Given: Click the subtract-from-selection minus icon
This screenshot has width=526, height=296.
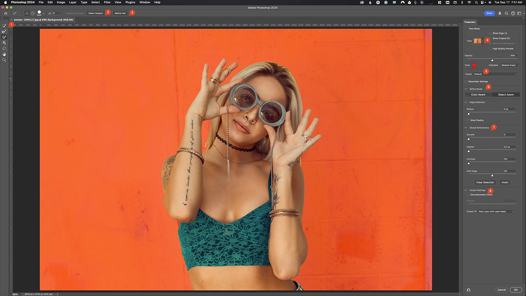Looking at the screenshot, I should point(33,13).
